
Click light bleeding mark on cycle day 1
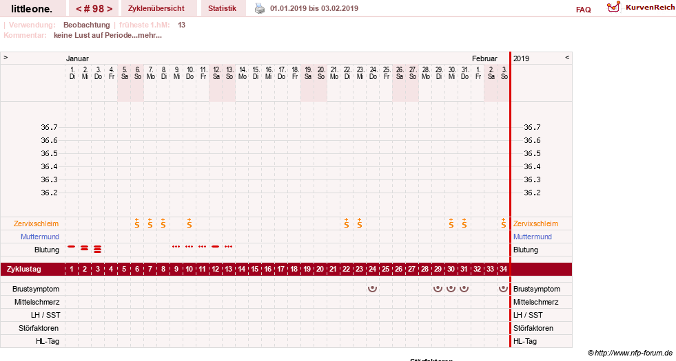click(x=72, y=247)
